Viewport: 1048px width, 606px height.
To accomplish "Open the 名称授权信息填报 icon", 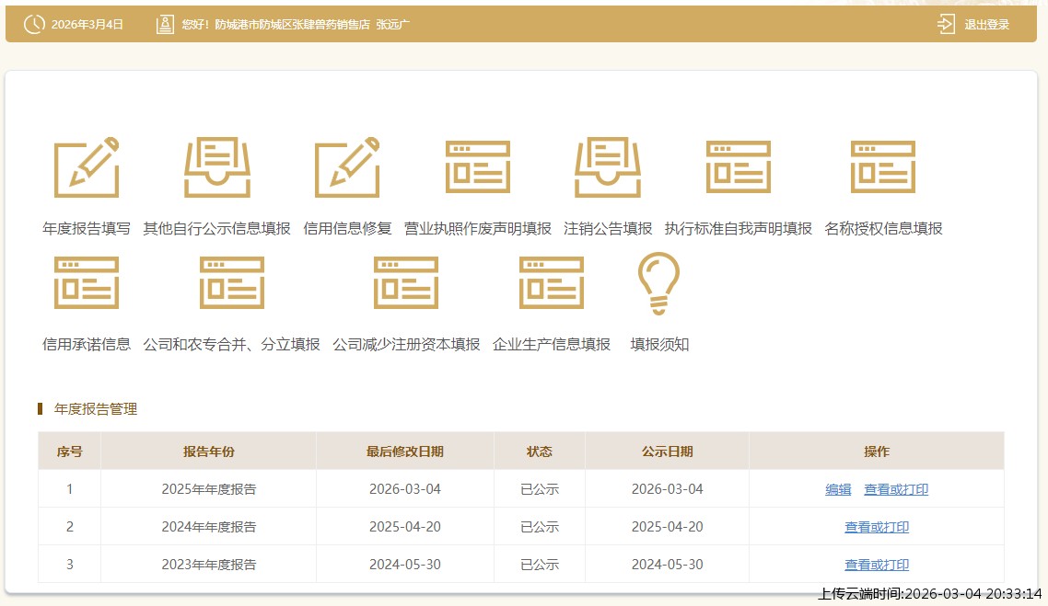I will click(x=883, y=167).
